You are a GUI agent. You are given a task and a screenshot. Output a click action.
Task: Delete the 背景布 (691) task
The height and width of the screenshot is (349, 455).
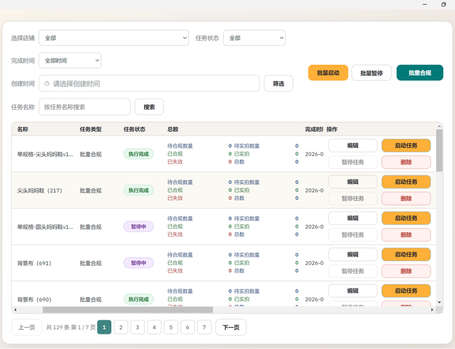[406, 271]
